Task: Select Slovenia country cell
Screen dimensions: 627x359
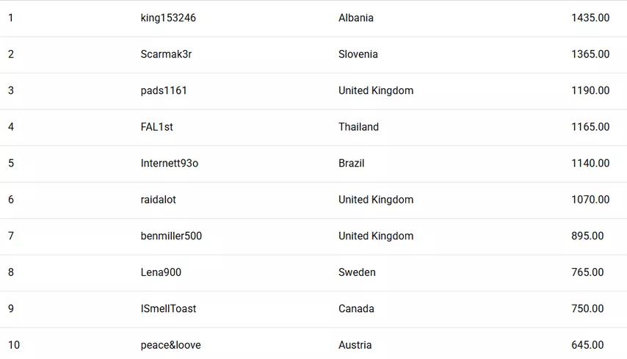Action: 358,54
